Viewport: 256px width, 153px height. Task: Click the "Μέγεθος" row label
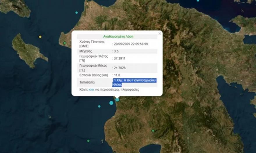click(x=86, y=51)
